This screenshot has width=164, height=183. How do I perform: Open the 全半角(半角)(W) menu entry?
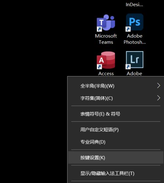(116, 86)
